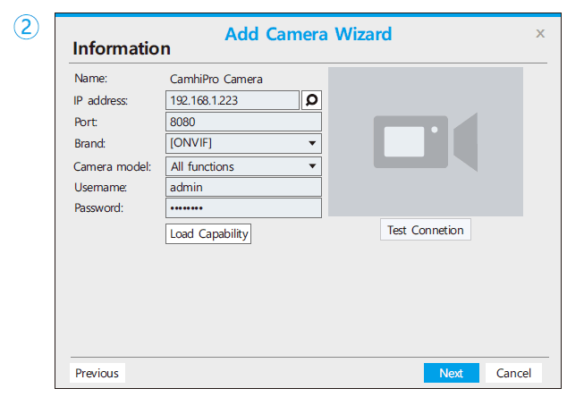This screenshot has height=397, width=567.
Task: Proceed with the blue Next button
Action: click(x=451, y=373)
